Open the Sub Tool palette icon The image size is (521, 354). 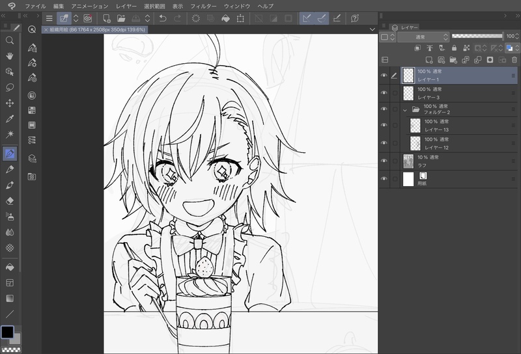32,48
